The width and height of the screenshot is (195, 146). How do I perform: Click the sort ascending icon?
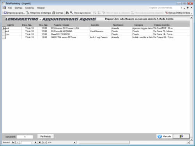tap(95, 13)
